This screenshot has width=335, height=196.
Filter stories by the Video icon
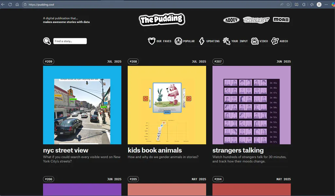[x=255, y=41]
